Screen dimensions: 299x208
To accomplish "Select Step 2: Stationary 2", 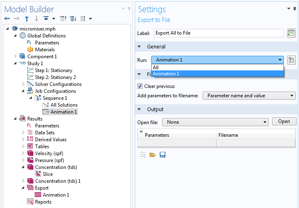I will pos(55,77).
